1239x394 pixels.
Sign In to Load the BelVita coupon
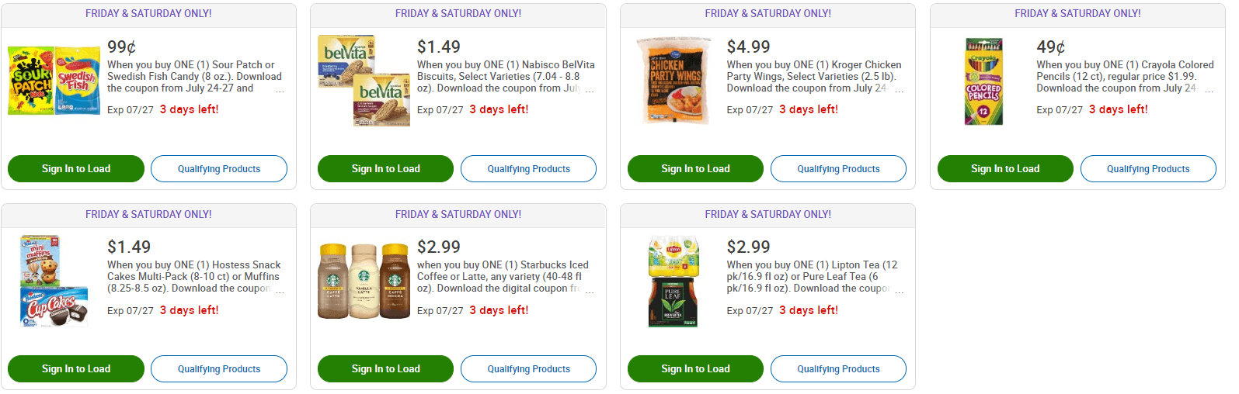coord(385,168)
